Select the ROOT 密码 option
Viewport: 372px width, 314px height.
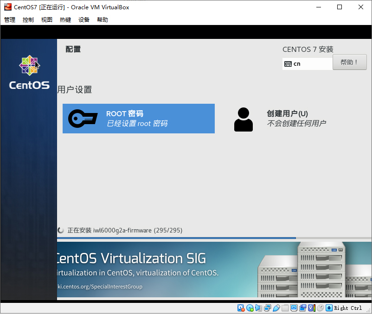pyautogui.click(x=138, y=119)
